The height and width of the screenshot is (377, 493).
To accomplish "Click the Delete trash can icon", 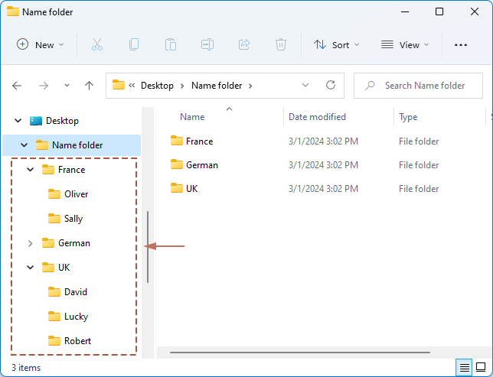I will point(281,45).
